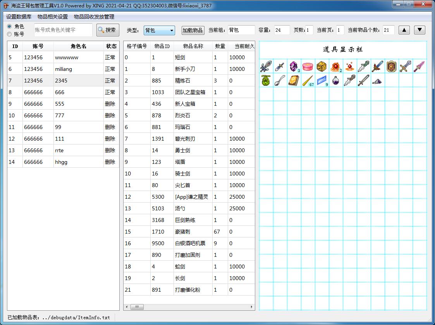This screenshot has height=325, width=435.
Task: Select the item row 豪猪刺
Action: click(189, 232)
